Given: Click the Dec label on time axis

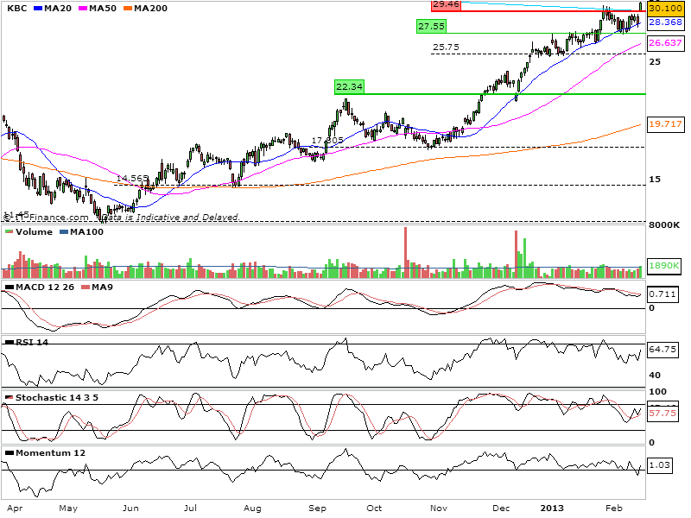Looking at the screenshot, I should [x=501, y=509].
